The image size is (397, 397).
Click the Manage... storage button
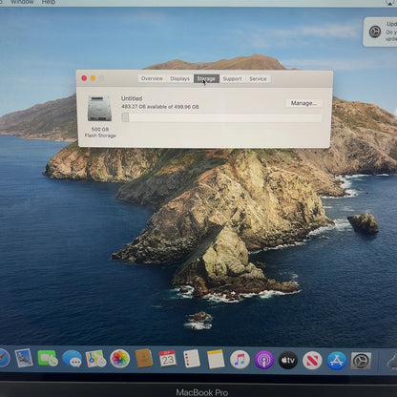(303, 103)
